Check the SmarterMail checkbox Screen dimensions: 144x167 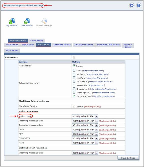click(74, 89)
